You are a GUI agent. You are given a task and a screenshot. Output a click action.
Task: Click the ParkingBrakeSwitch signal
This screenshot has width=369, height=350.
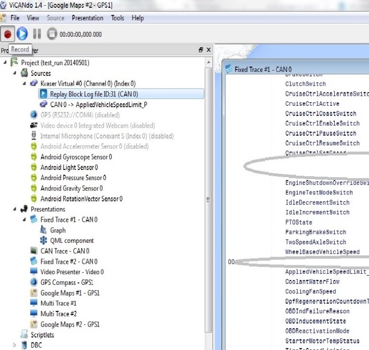click(x=316, y=232)
